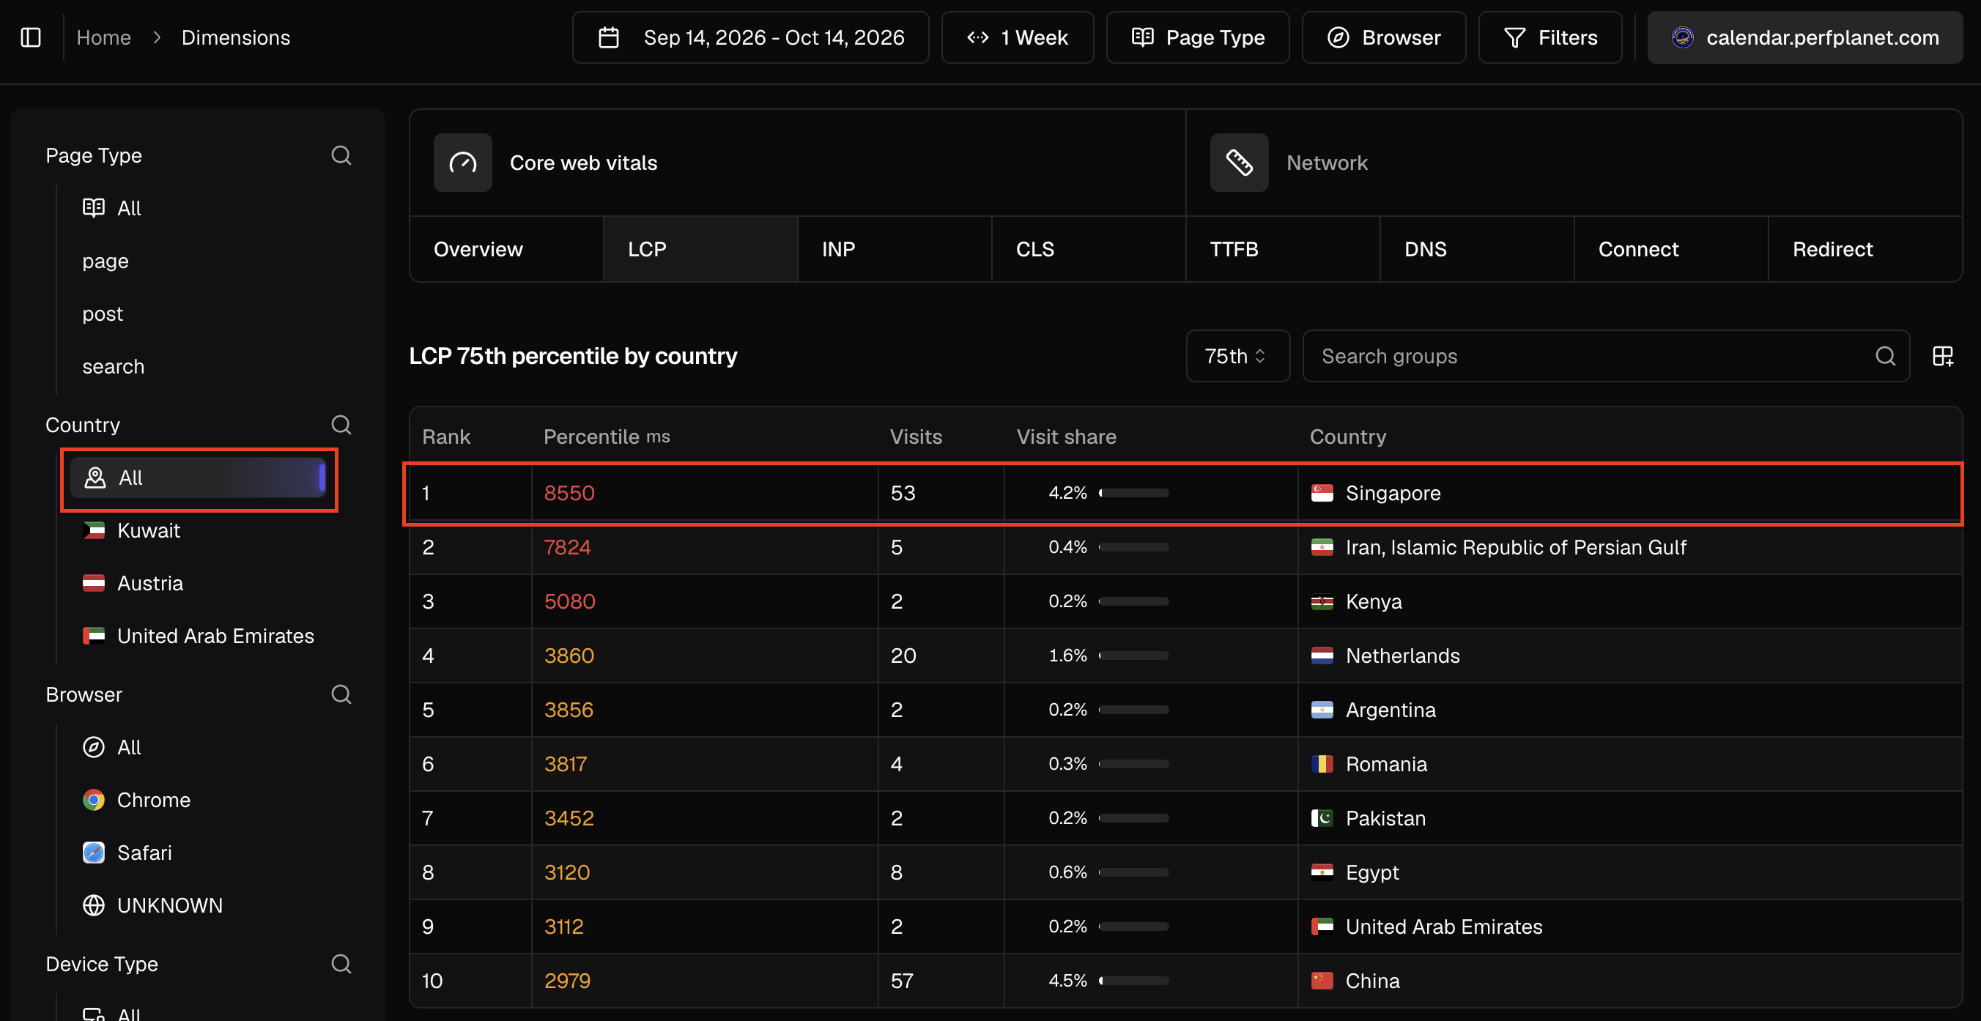Open the Redirect tab
The image size is (1981, 1021).
pyautogui.click(x=1865, y=249)
